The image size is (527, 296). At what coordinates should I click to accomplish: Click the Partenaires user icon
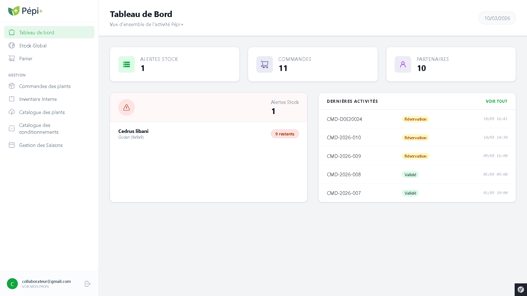coord(403,64)
